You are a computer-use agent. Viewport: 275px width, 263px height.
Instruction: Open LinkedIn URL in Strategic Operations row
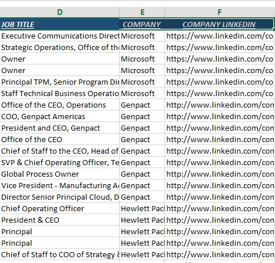(219, 47)
